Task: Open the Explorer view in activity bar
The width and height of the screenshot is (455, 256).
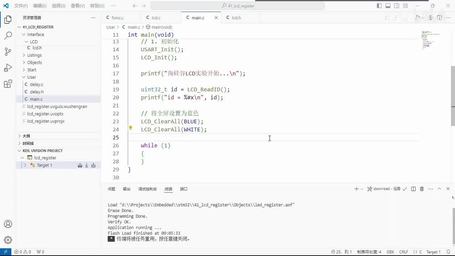Action: (8, 20)
